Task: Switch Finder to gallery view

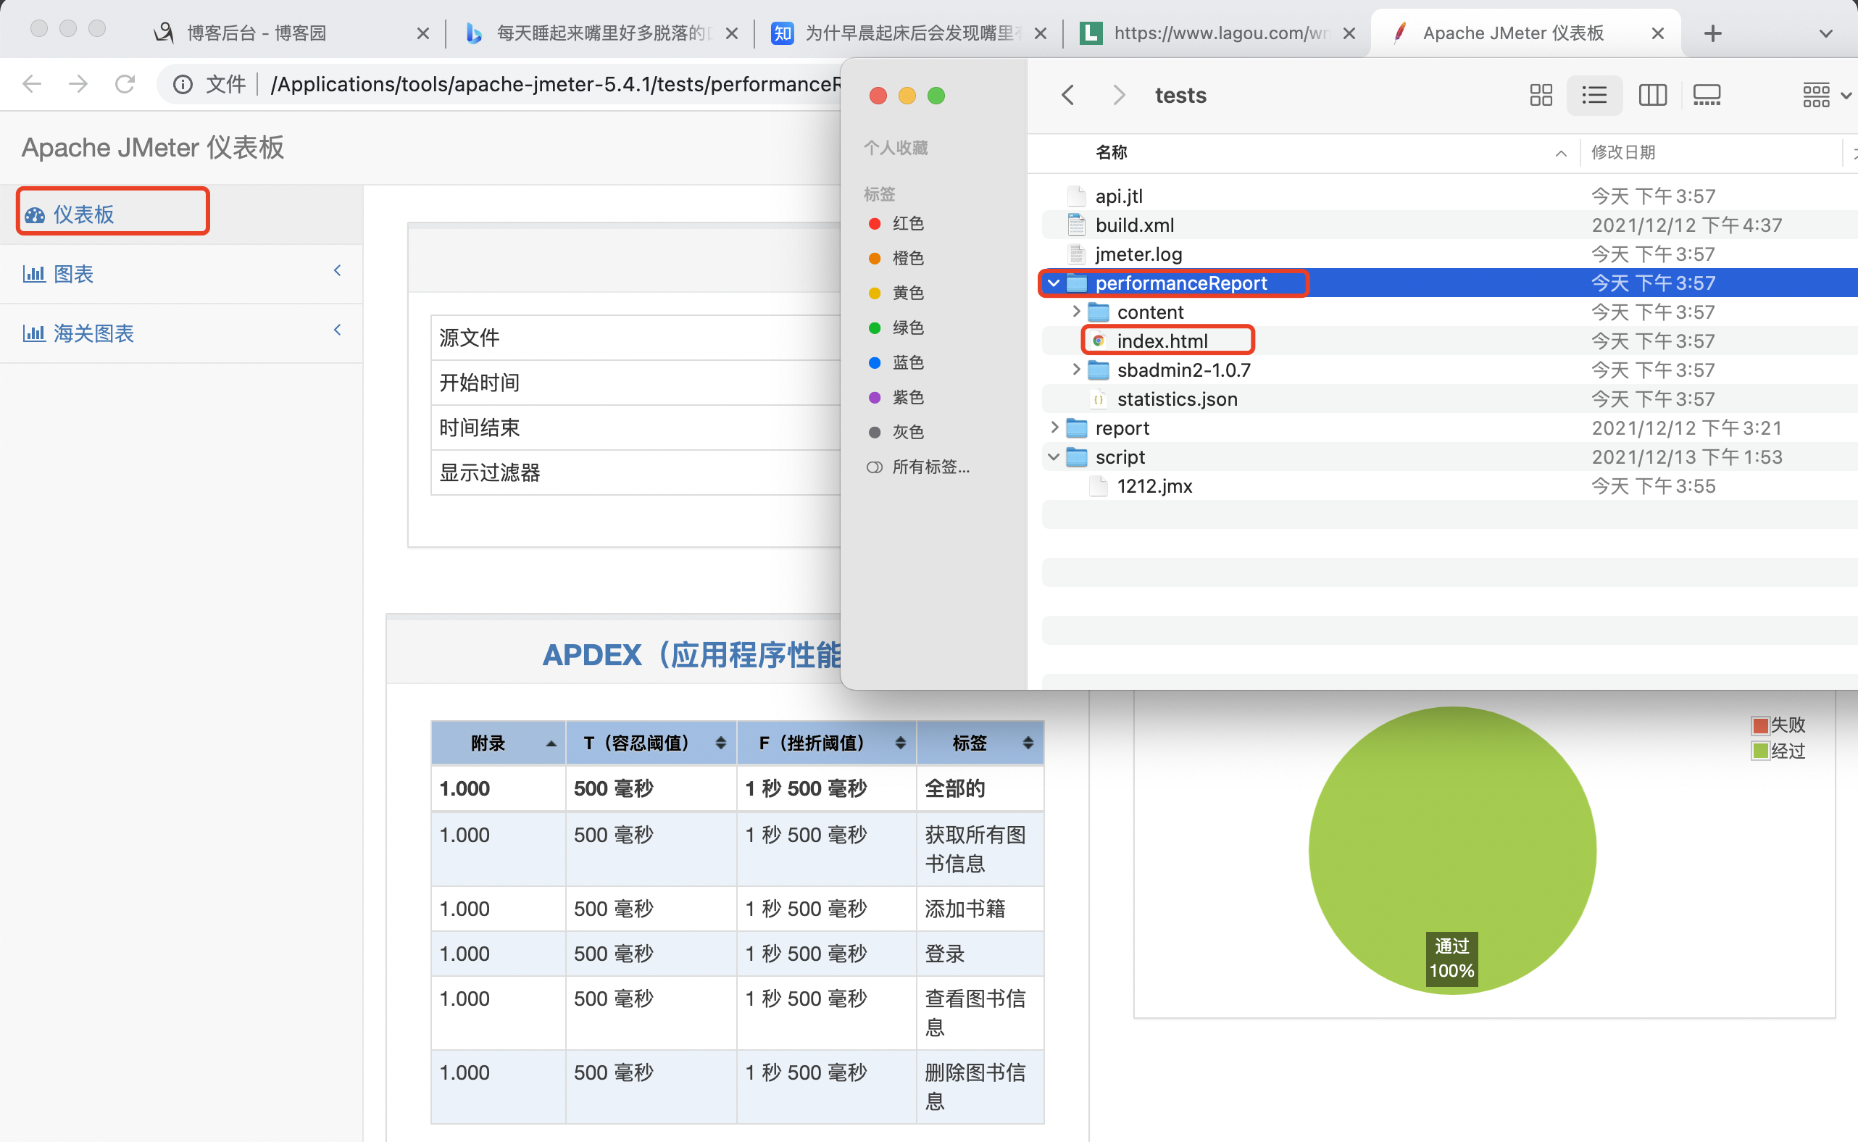Action: click(1707, 95)
